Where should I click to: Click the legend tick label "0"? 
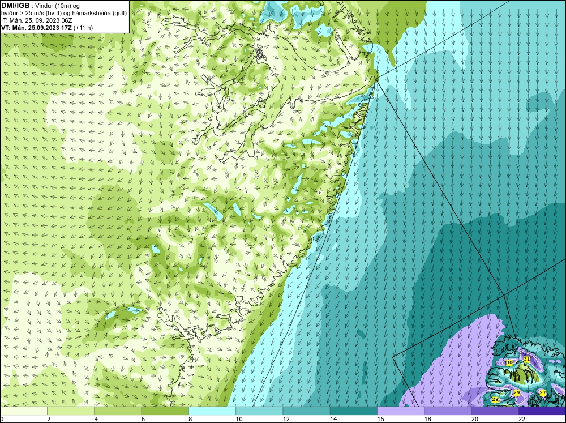coord(2,419)
